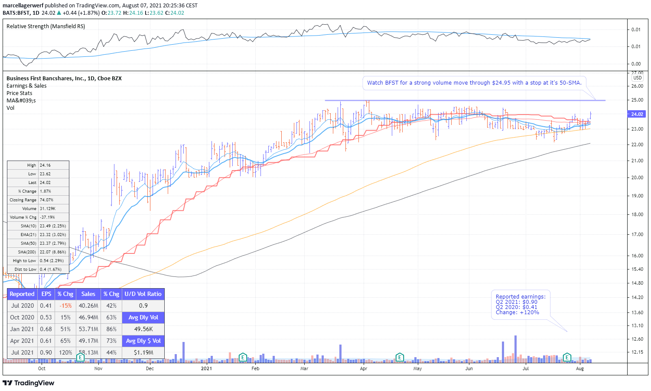Click the 'U/D Vol Ratio' header cell
The height and width of the screenshot is (391, 651).
coord(143,294)
